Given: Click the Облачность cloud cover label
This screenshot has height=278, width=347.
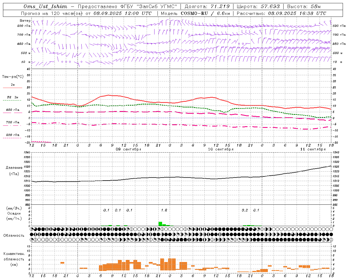Looking at the screenshot, I should pos(14,236).
